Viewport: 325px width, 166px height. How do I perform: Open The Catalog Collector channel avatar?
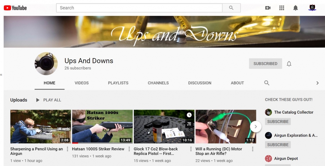pos(268,112)
